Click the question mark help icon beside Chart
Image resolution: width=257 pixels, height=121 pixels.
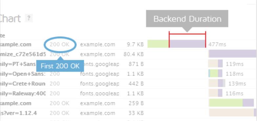(29, 18)
